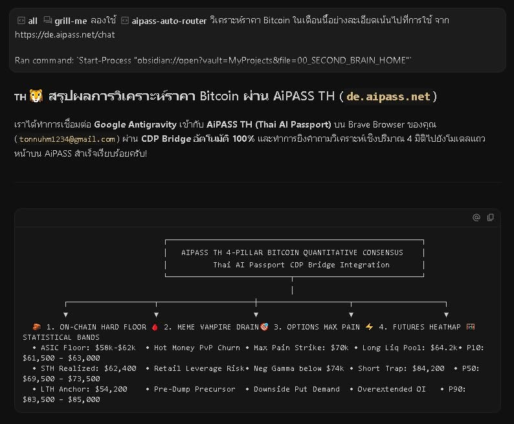Click 'Short Trap: $84,200' entry
This screenshot has height=424, width=514.
[x=401, y=368]
